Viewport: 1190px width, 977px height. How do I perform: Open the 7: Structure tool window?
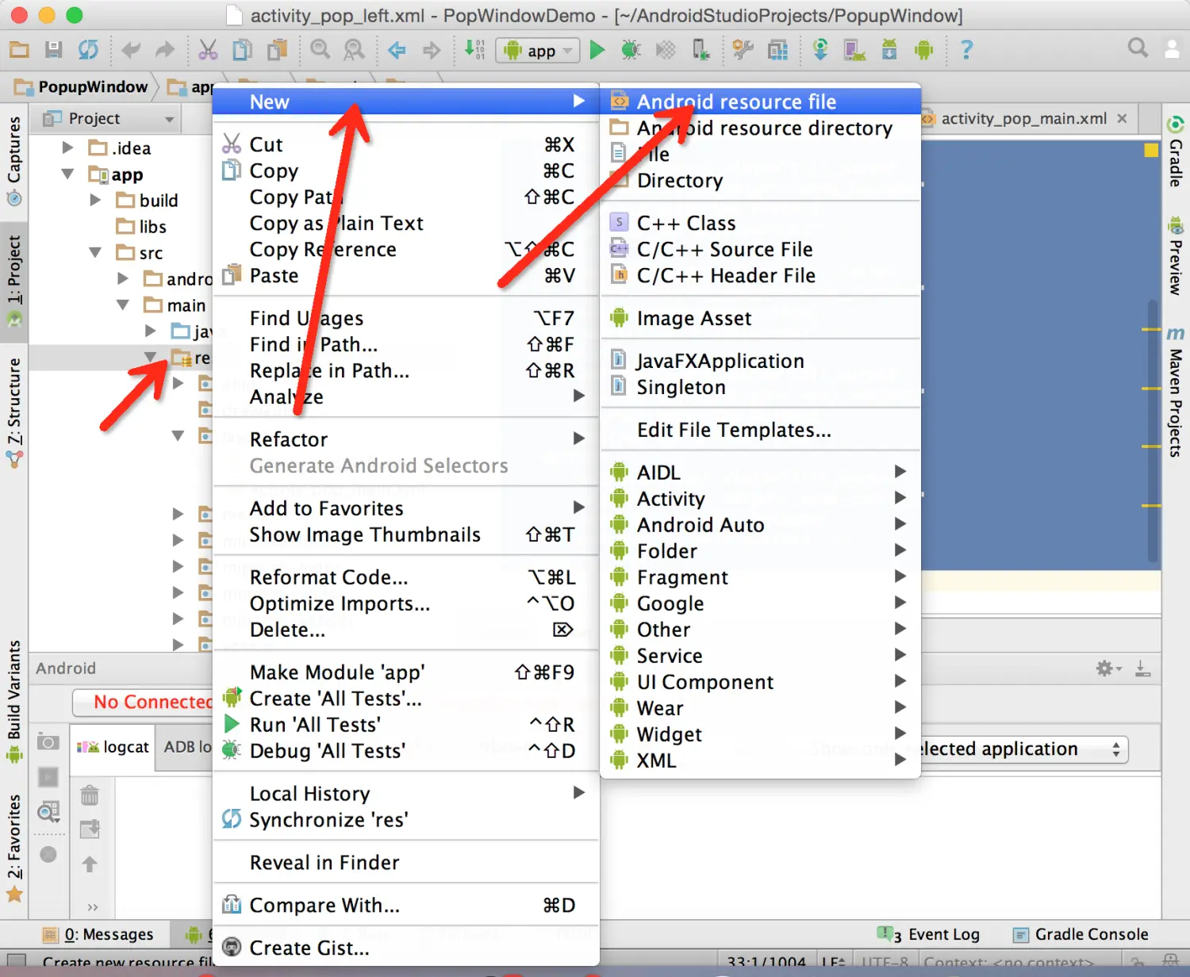point(14,412)
